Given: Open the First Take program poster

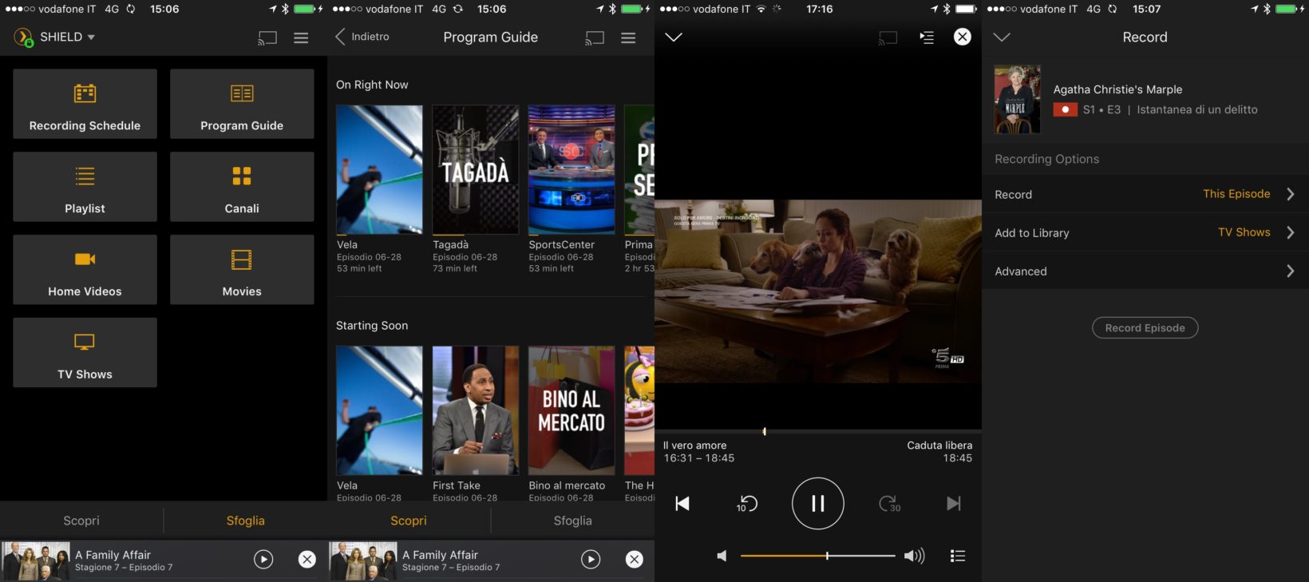Looking at the screenshot, I should pyautogui.click(x=475, y=410).
